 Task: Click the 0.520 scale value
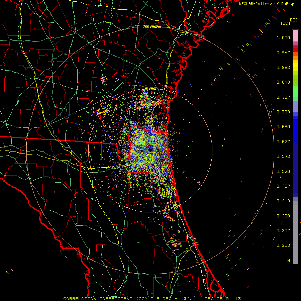pyautogui.click(x=283, y=172)
